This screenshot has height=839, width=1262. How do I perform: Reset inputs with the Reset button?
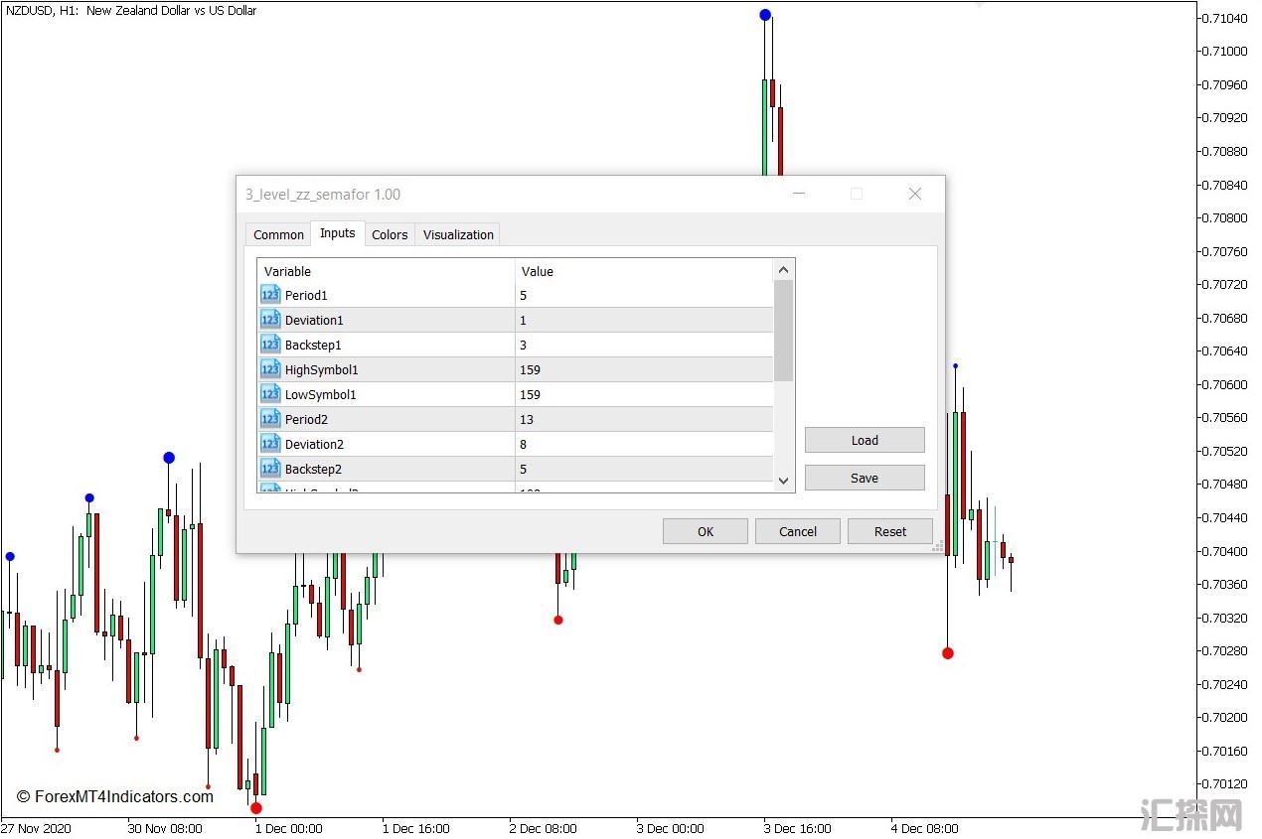tap(889, 531)
